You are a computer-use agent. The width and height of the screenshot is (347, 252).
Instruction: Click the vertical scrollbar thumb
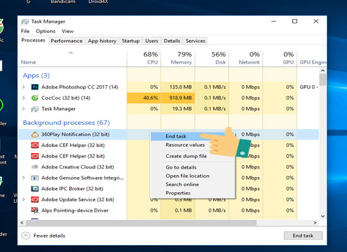point(322,80)
